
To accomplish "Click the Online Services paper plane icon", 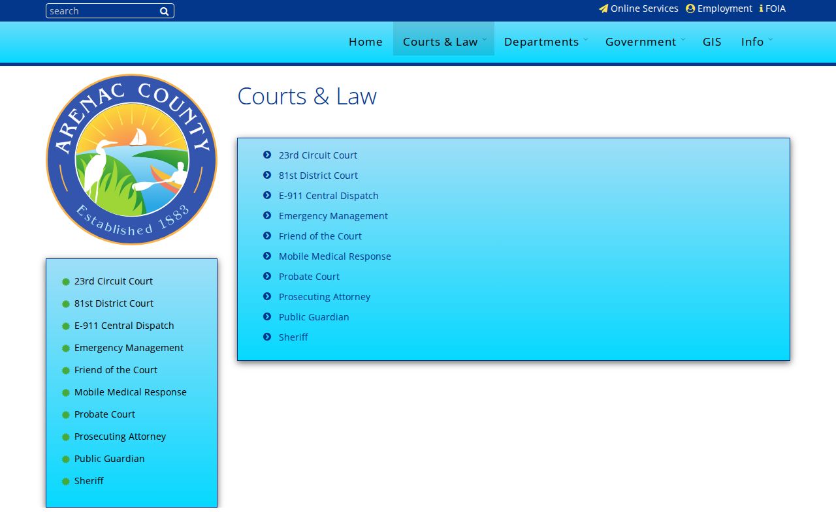I will pyautogui.click(x=603, y=8).
